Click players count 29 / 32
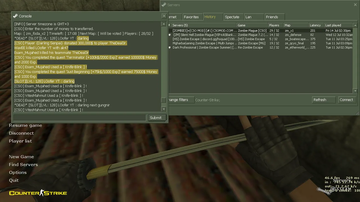The height and width of the screenshot is (202, 360). point(274,31)
